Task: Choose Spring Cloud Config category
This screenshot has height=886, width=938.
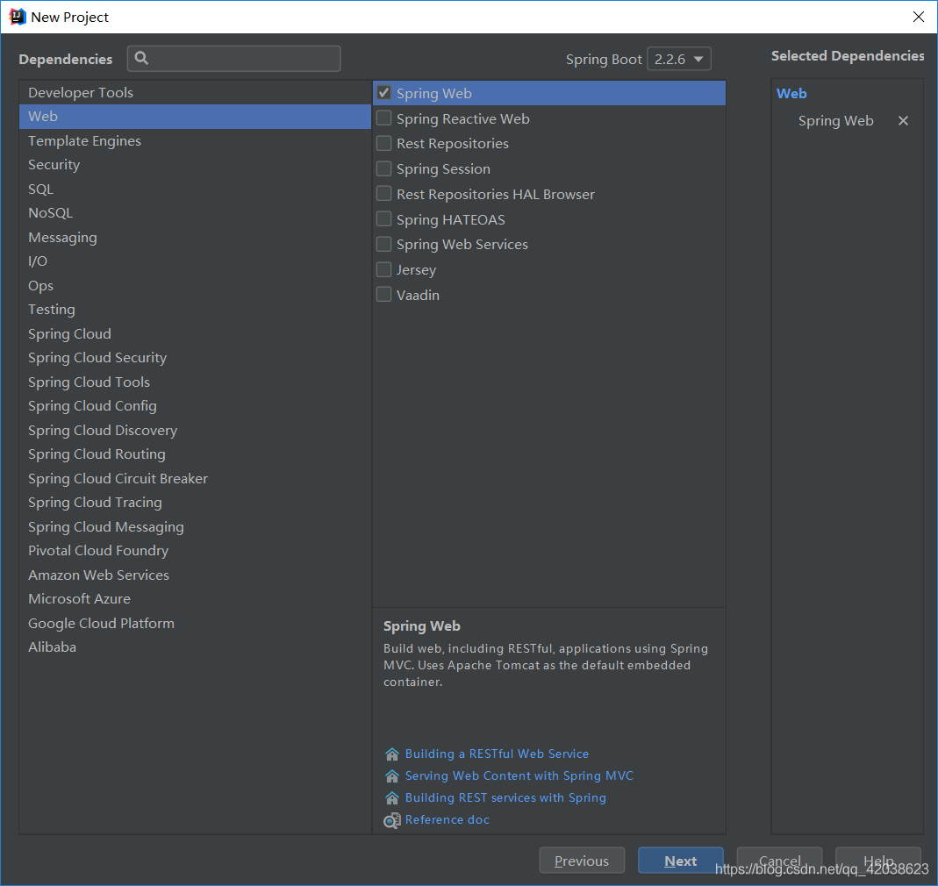Action: pyautogui.click(x=195, y=405)
